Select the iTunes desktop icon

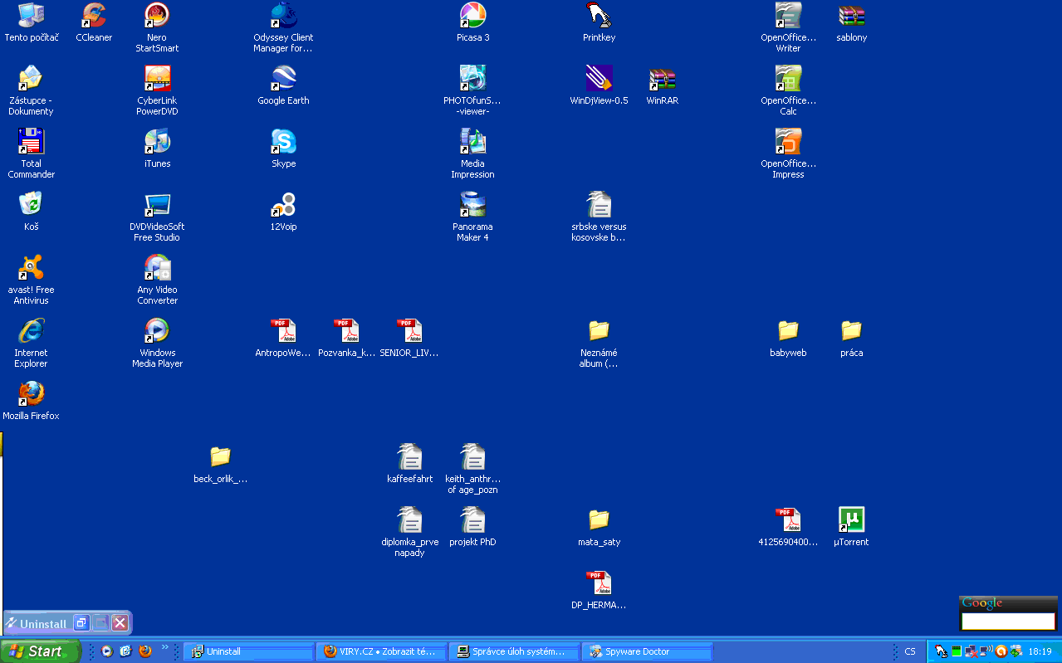tap(157, 142)
